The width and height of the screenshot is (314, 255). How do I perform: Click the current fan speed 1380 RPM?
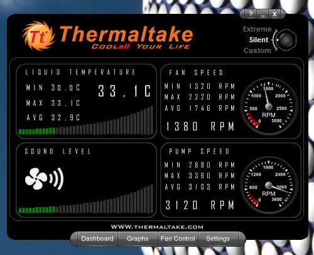pos(200,127)
